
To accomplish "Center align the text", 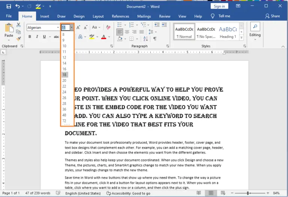I will 127,32.
